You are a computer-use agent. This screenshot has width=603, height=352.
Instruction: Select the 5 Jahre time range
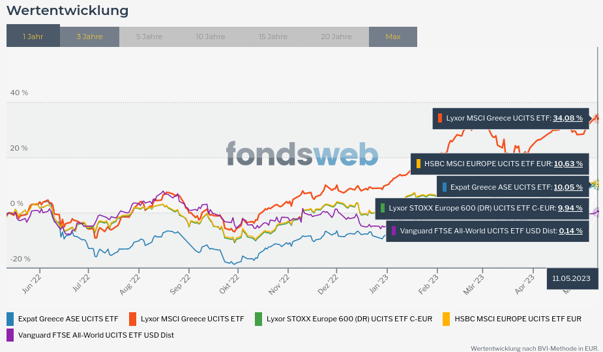coord(149,37)
